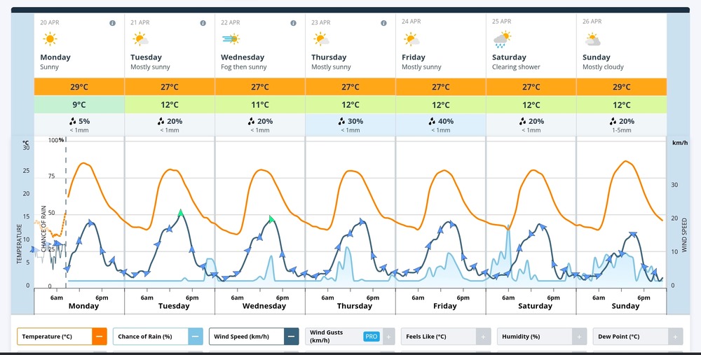The width and height of the screenshot is (701, 355).
Task: Click Monday's sunny weather icon
Action: point(49,39)
